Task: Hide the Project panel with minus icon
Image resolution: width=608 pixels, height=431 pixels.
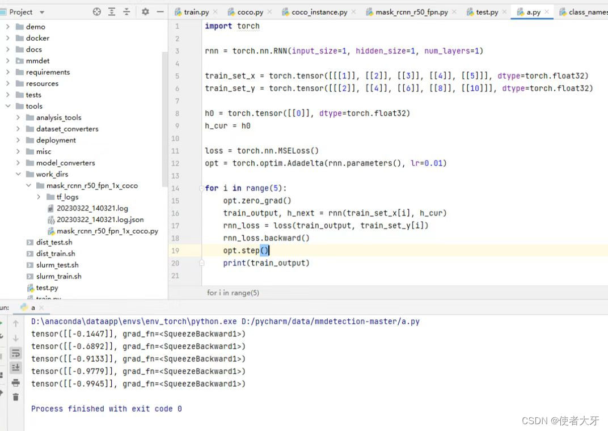Action: point(160,12)
